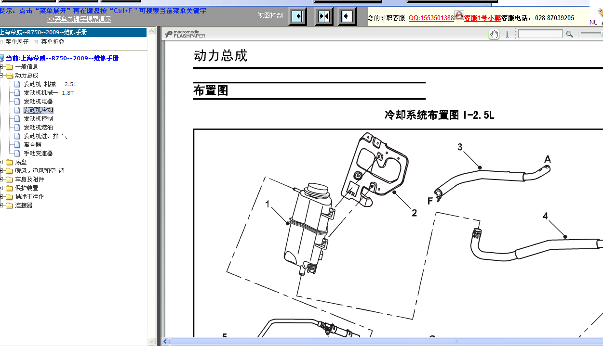The image size is (603, 346).
Task: Select the 一般信息 folder label
Action: pos(27,67)
